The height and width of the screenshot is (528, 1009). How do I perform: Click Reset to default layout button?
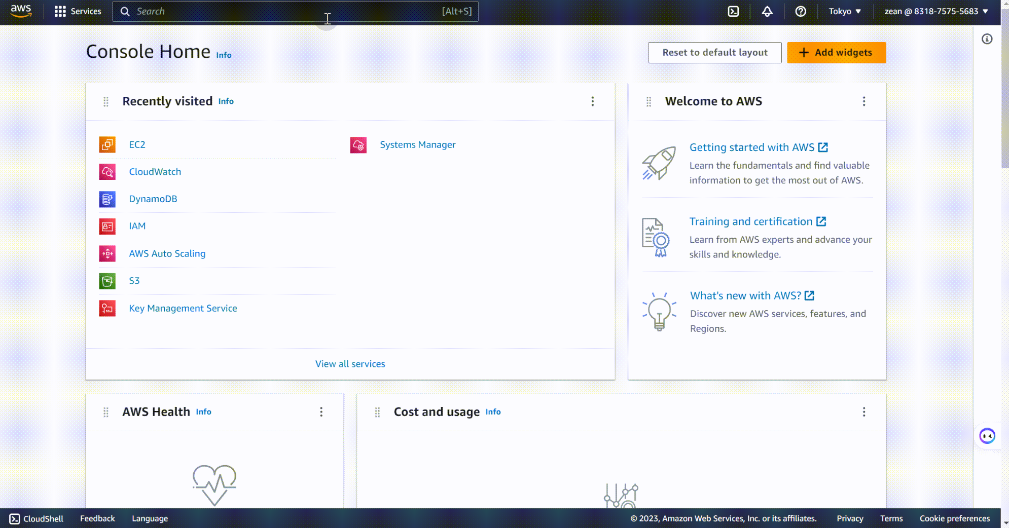(715, 53)
